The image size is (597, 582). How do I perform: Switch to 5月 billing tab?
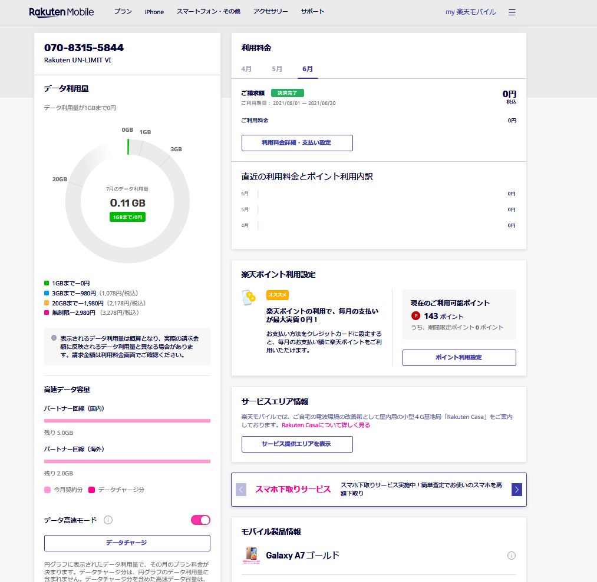point(277,69)
